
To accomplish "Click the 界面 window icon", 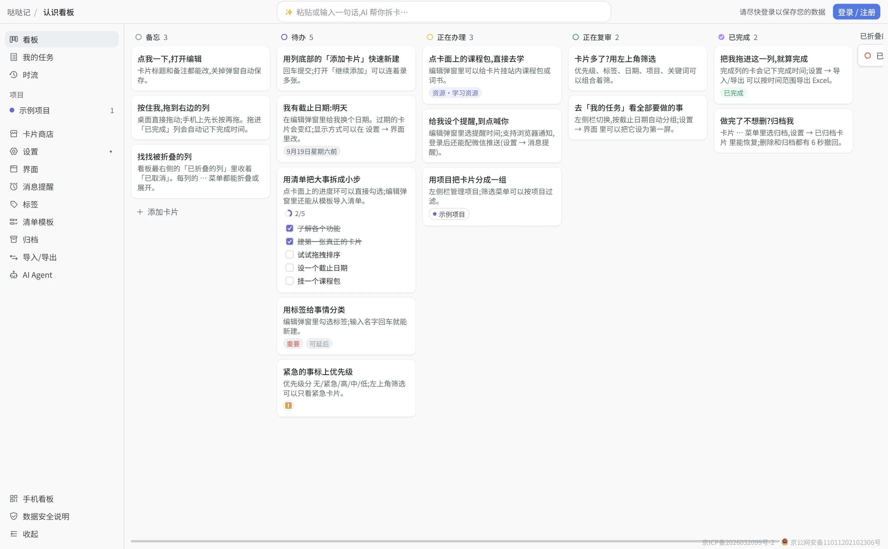I will click(x=14, y=169).
